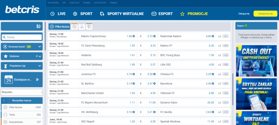Bet on Spartak Moskwa at 11.00

pos(187,122)
